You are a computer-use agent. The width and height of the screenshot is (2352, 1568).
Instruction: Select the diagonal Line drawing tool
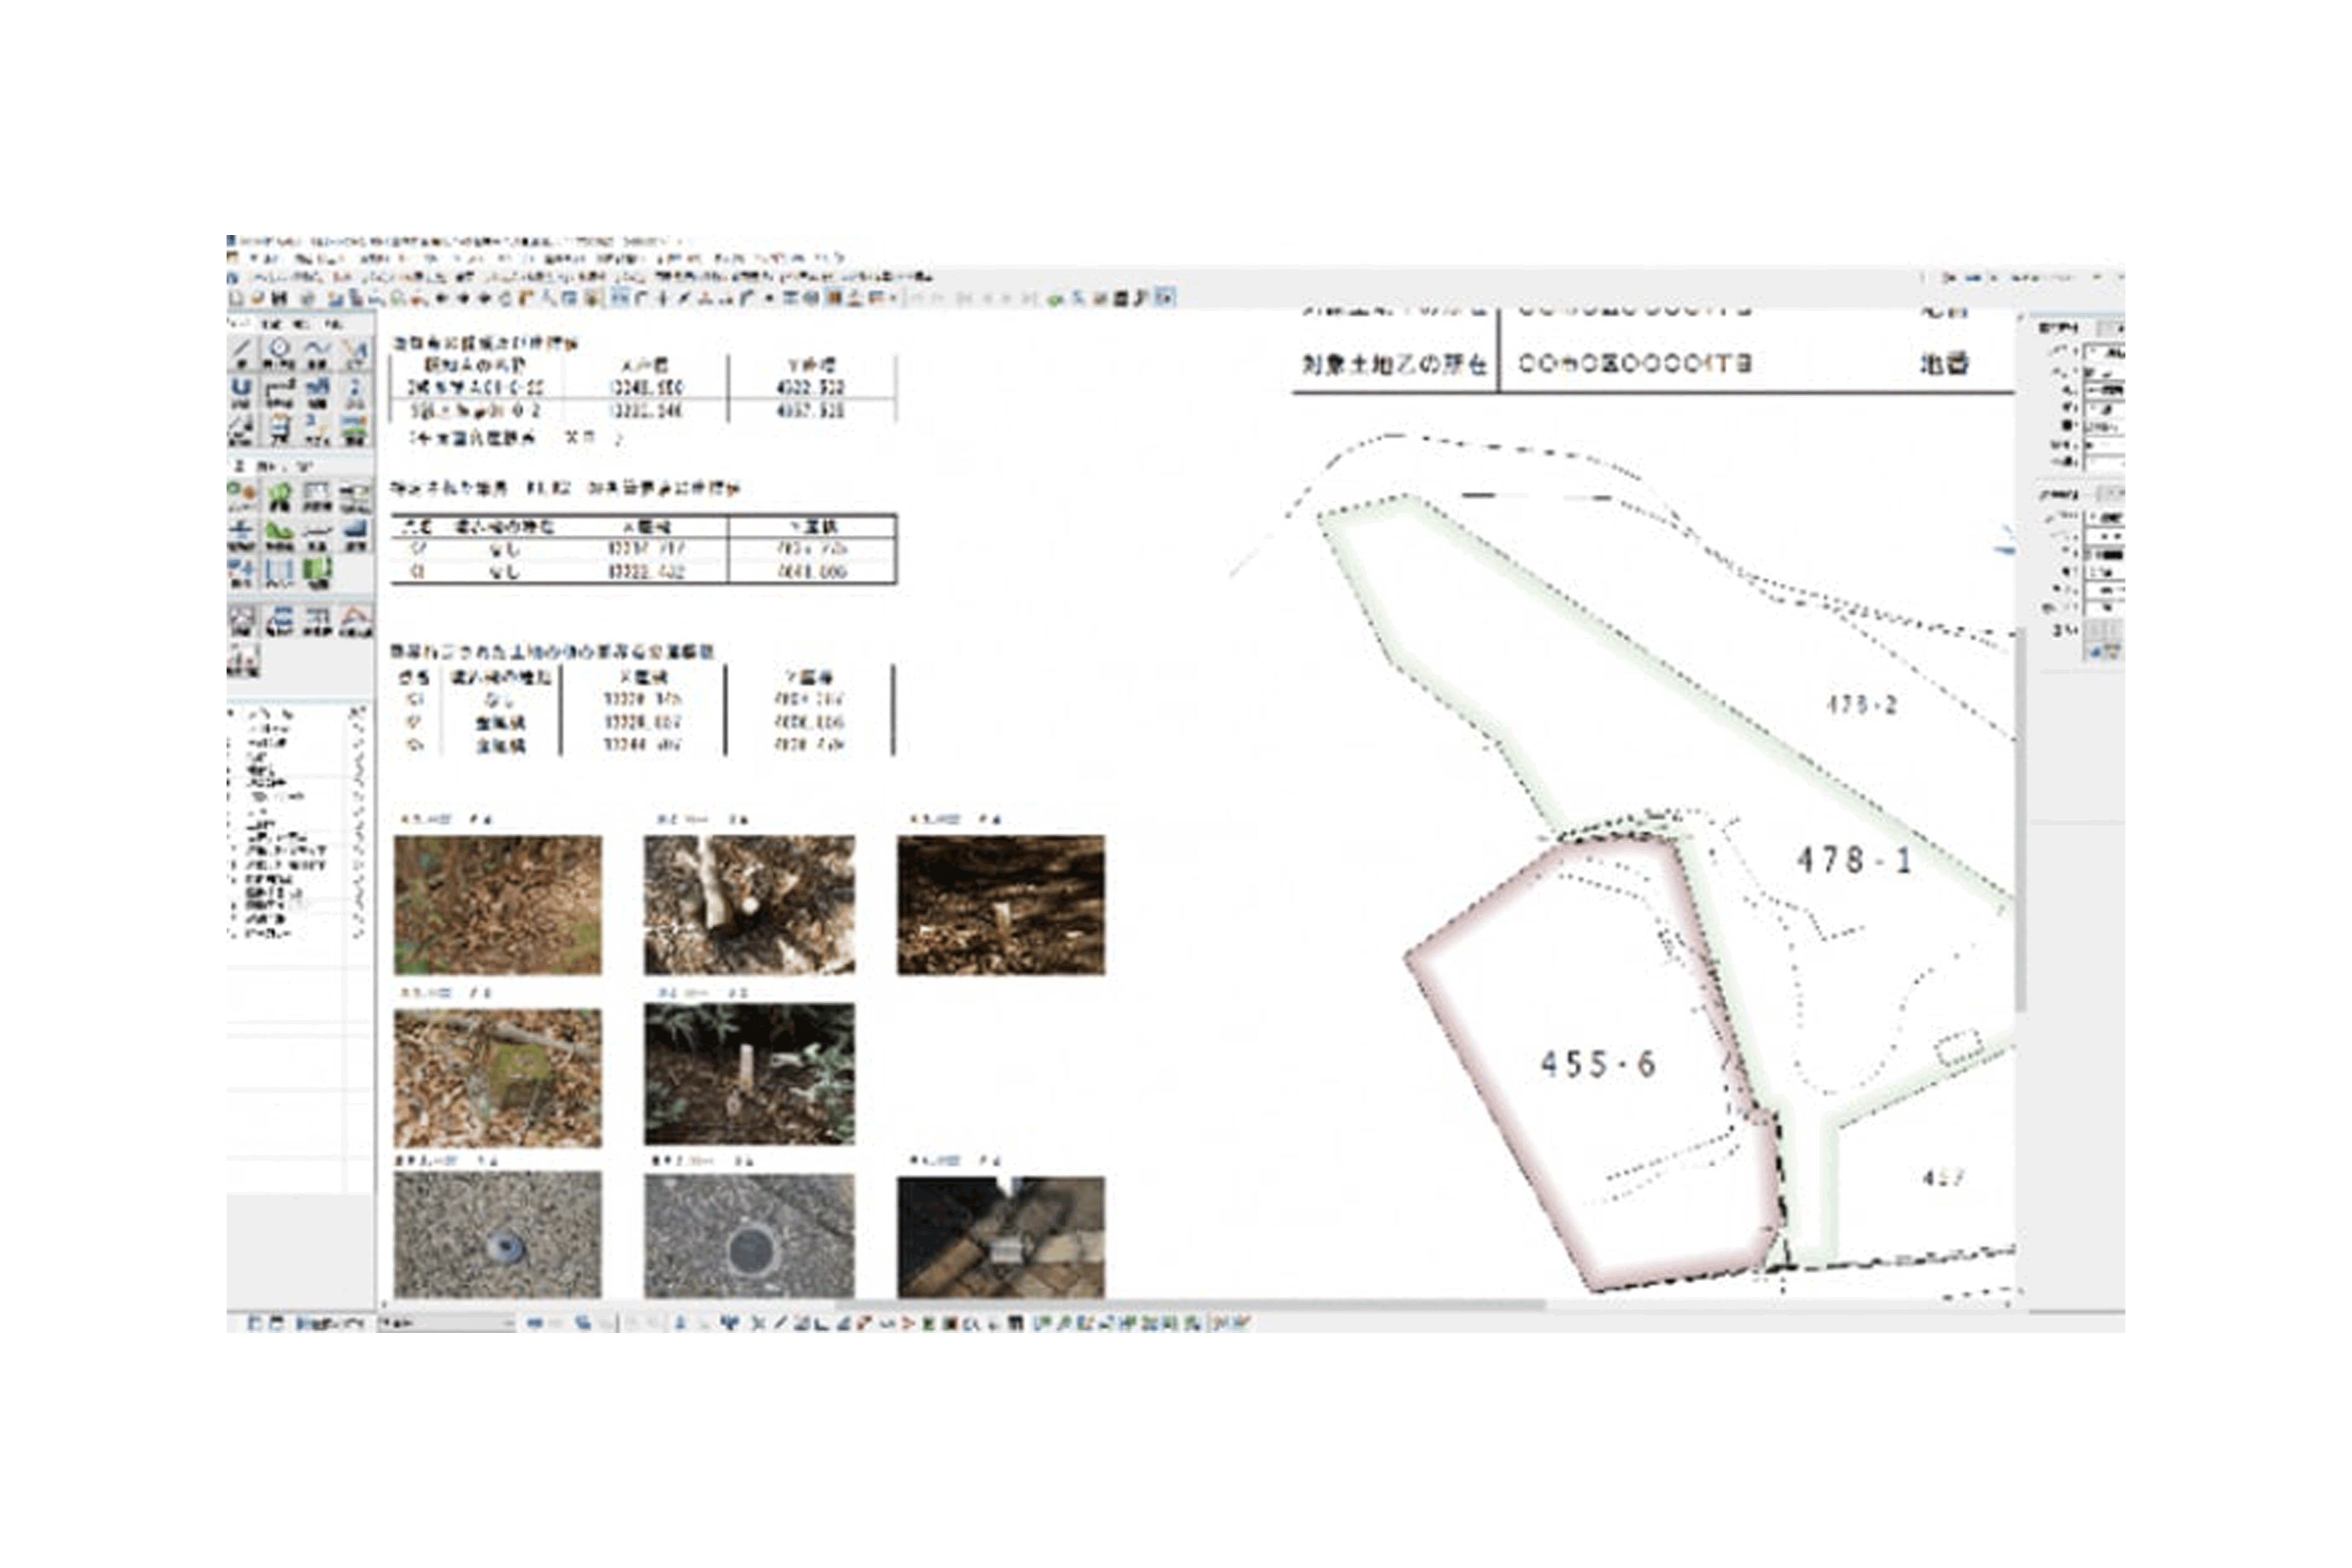click(242, 351)
